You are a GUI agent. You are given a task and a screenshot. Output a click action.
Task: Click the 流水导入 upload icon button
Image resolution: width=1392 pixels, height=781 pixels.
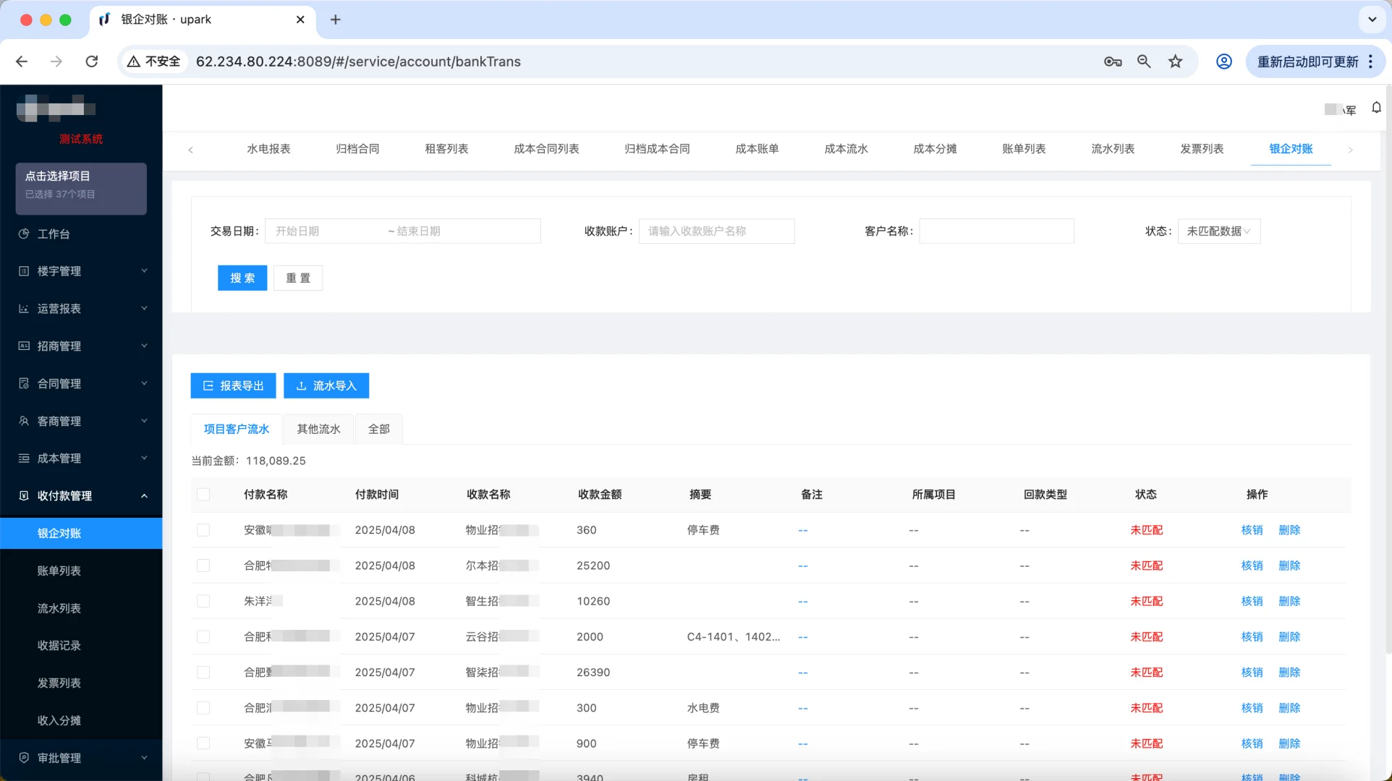click(x=302, y=385)
